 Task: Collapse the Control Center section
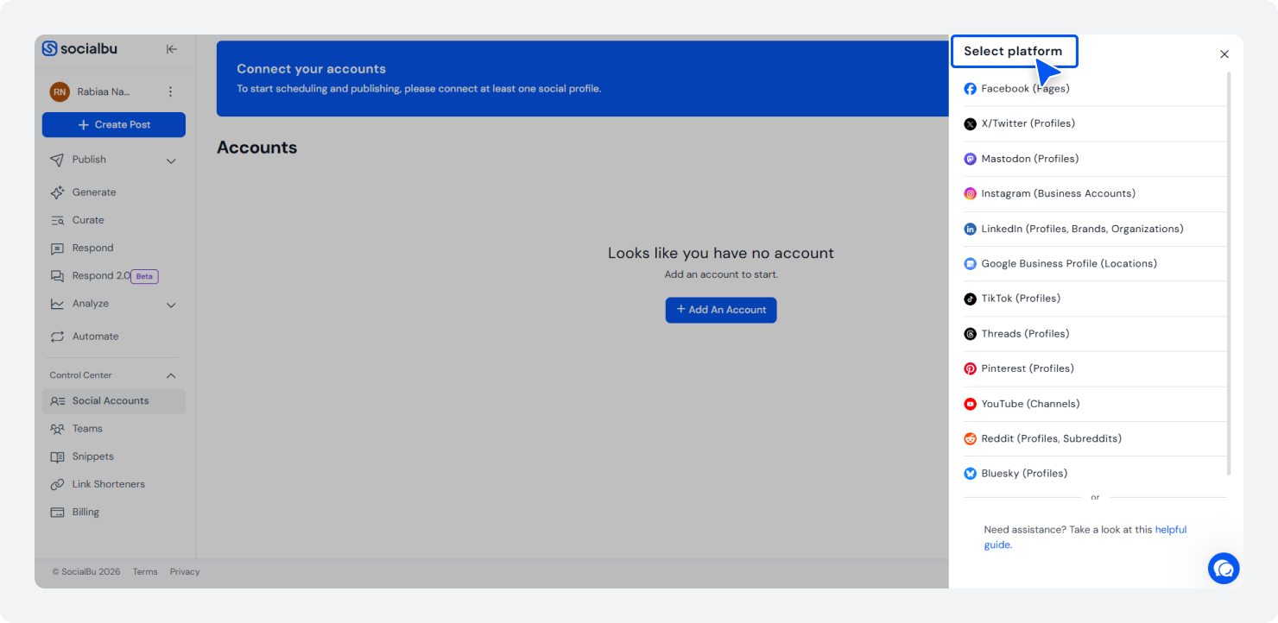[x=171, y=375]
